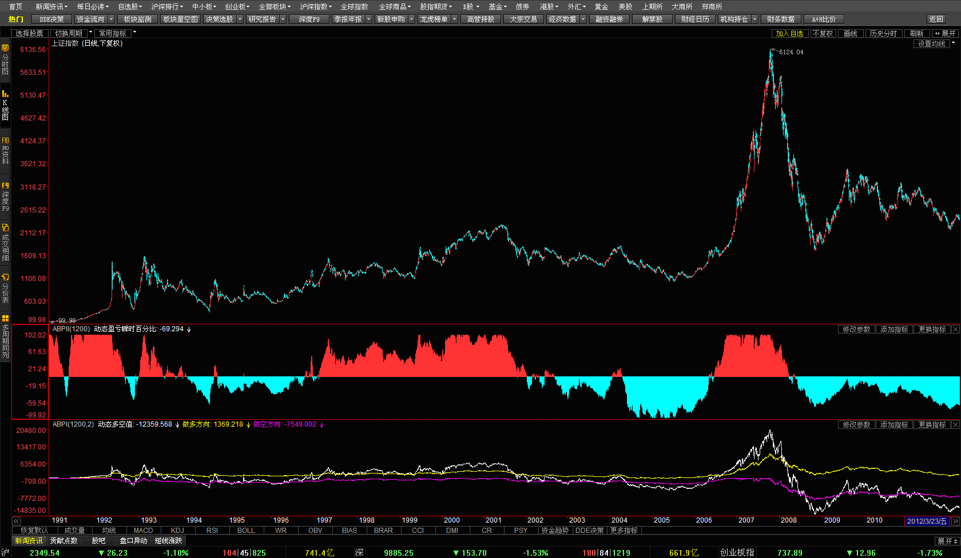Open the 自选股 menu
Image resolution: width=961 pixels, height=558 pixels.
pyautogui.click(x=130, y=7)
